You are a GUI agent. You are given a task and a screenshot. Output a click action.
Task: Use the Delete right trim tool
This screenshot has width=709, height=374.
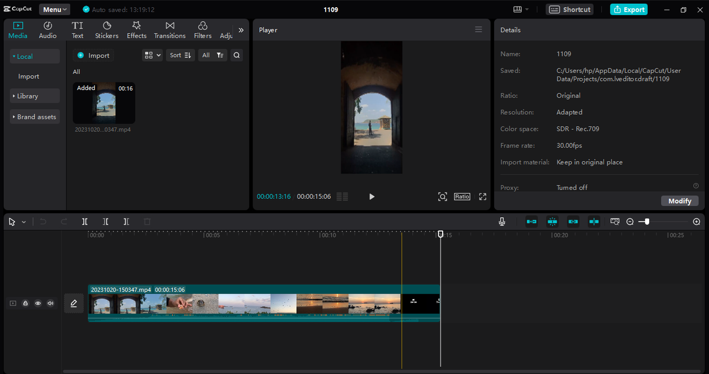[x=126, y=222]
